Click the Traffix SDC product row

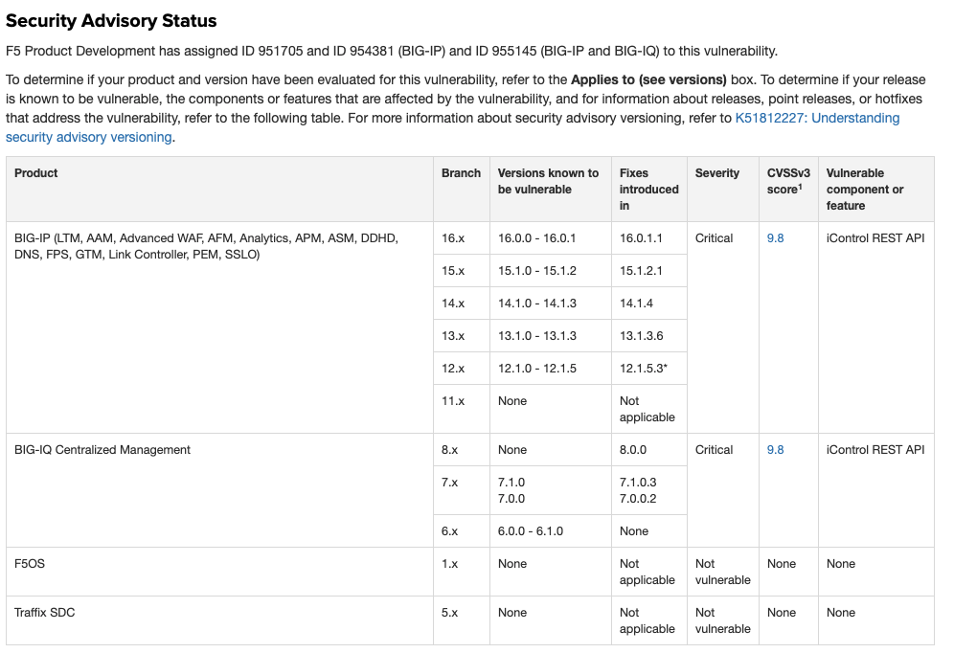pyautogui.click(x=469, y=620)
